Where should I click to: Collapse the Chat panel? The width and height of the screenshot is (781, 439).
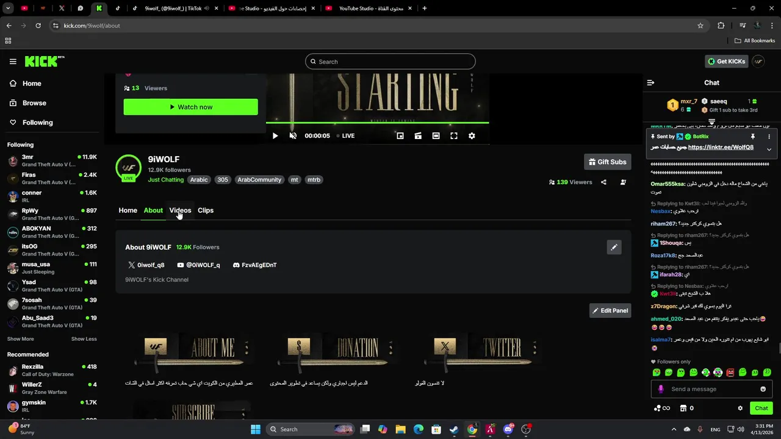pos(650,82)
